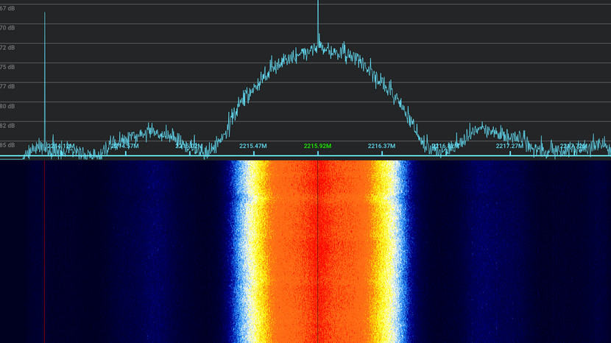Screen dimensions: 611x343
Task: Tune to the central carrier spike in spectrum
Action: pos(318,22)
